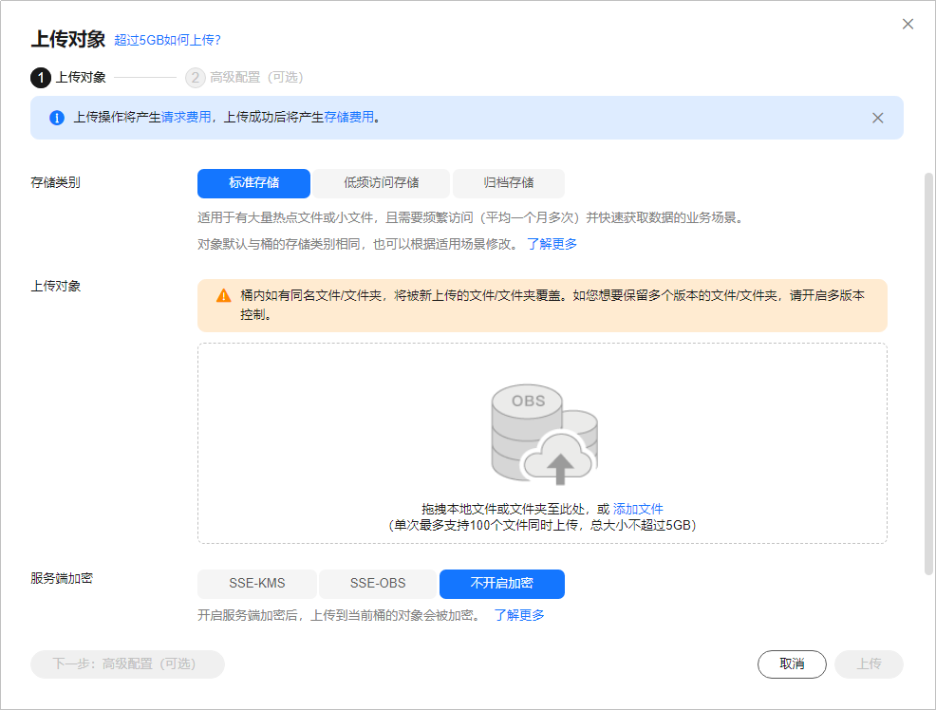Open 了解更多 link under storage class
This screenshot has width=936, height=710.
tap(552, 244)
